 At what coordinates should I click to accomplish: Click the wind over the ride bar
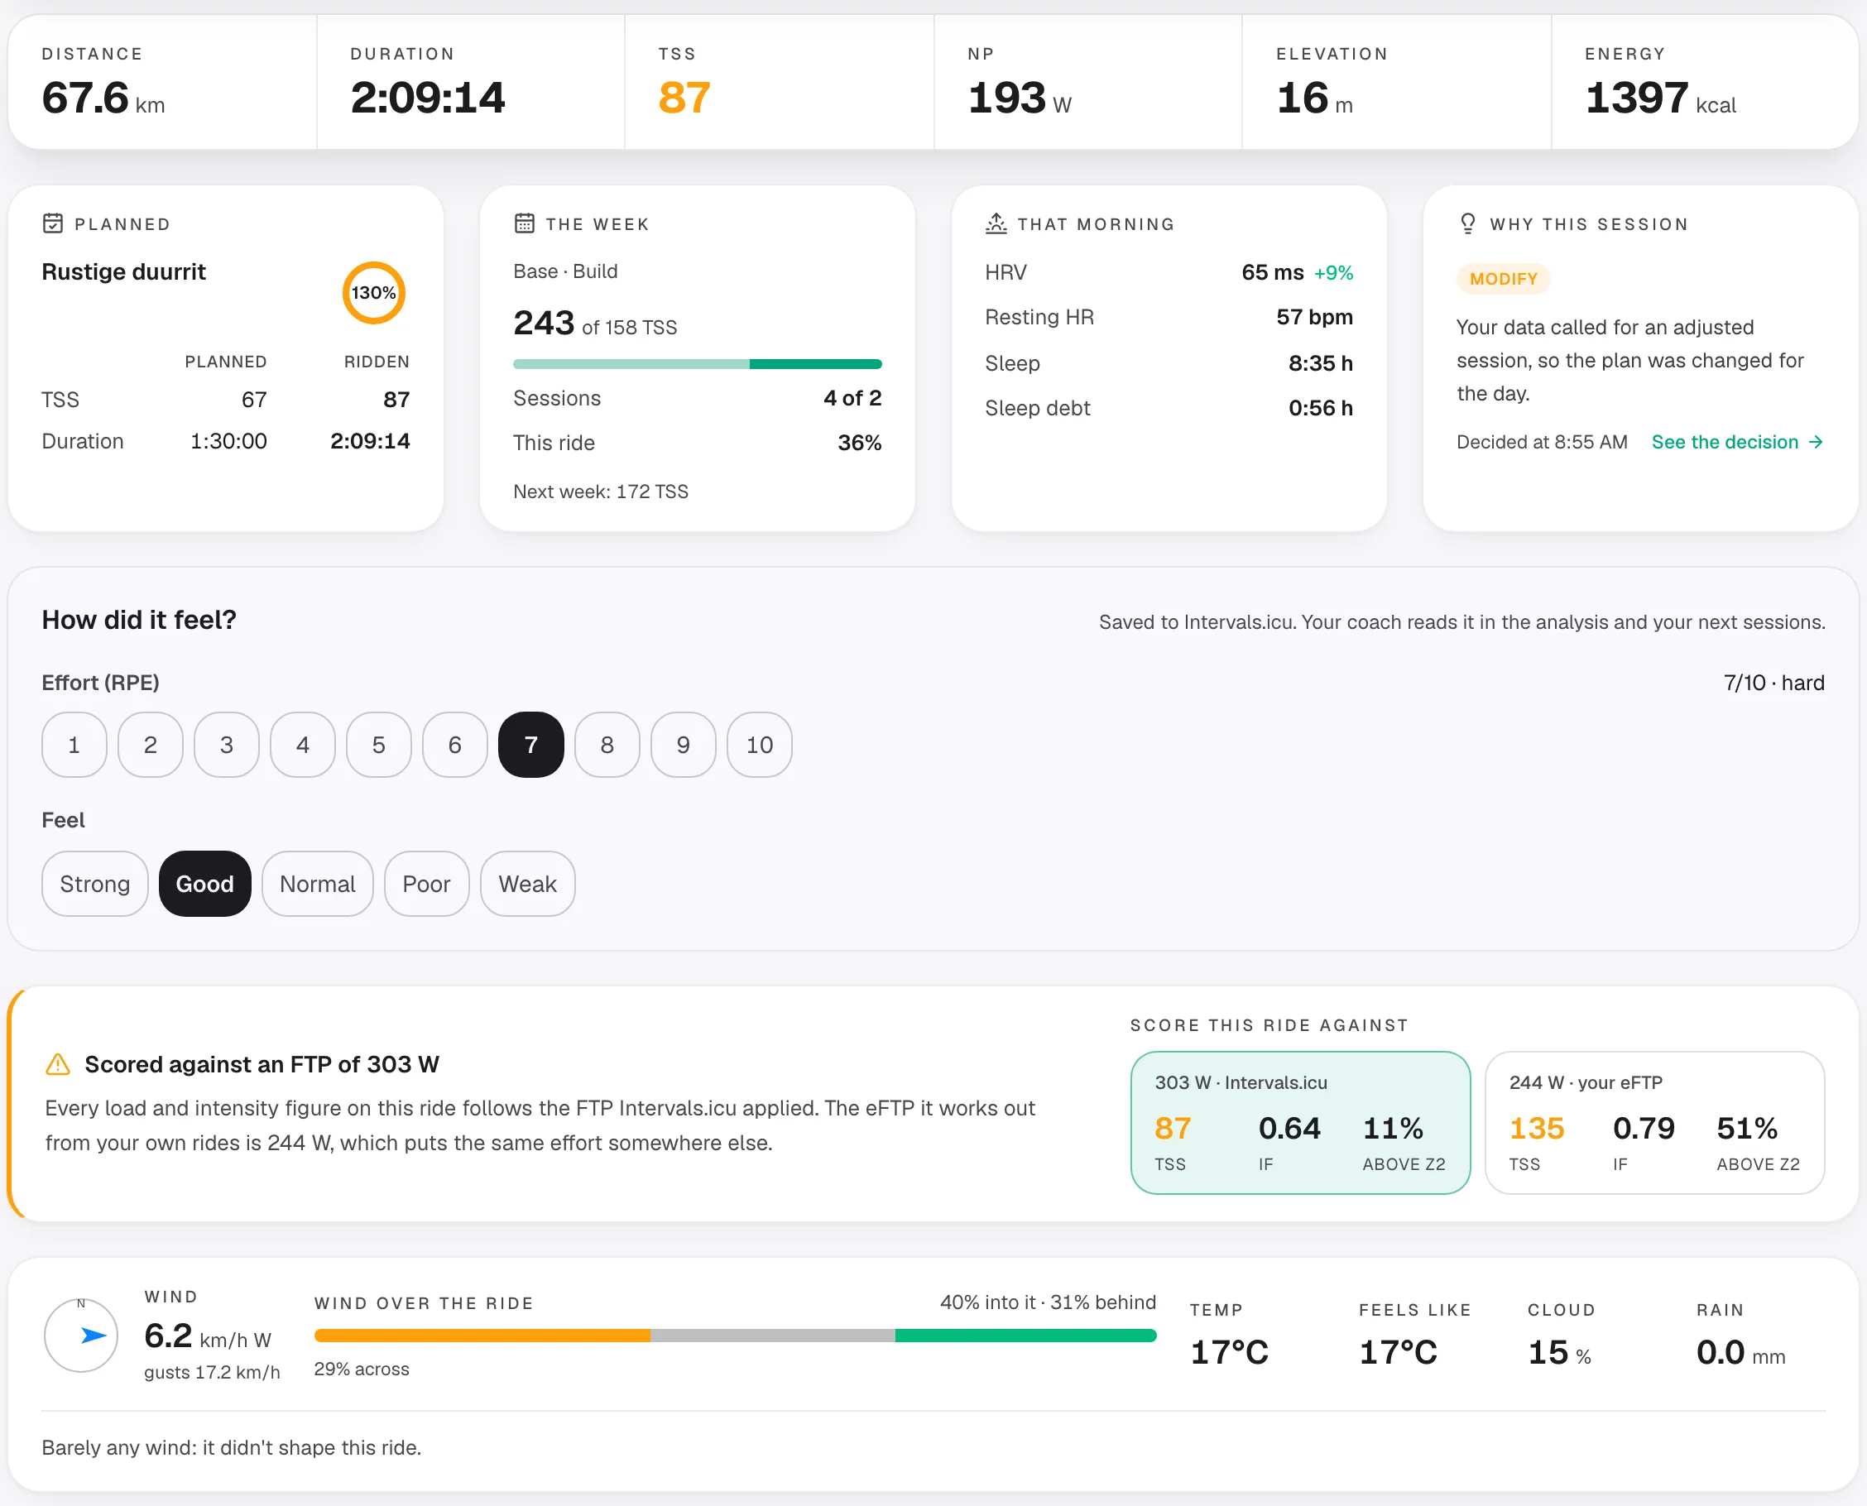(x=735, y=1336)
